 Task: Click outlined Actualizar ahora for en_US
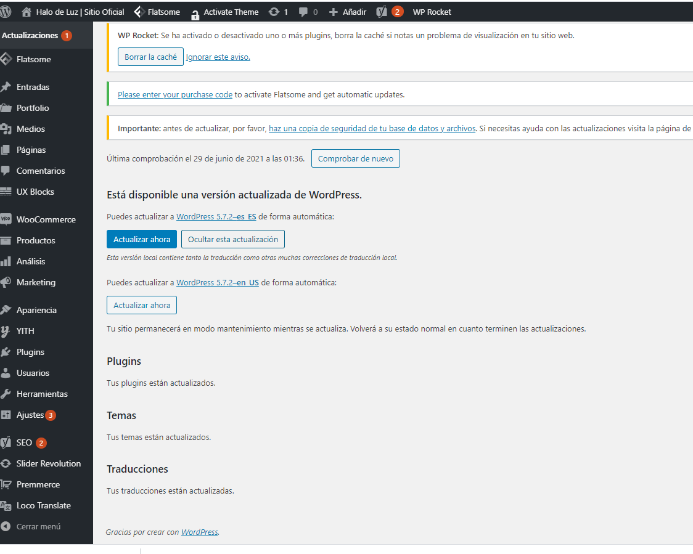click(x=142, y=305)
